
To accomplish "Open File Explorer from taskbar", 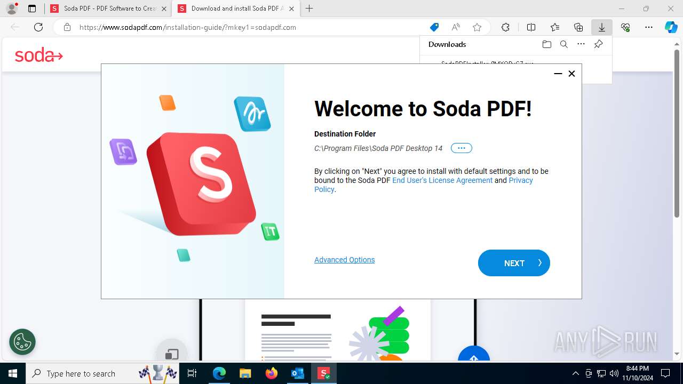I will (x=245, y=373).
